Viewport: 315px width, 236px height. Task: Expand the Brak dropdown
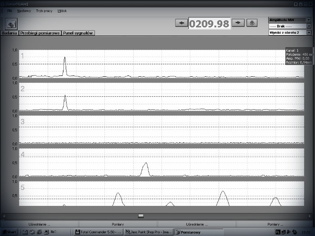click(309, 26)
